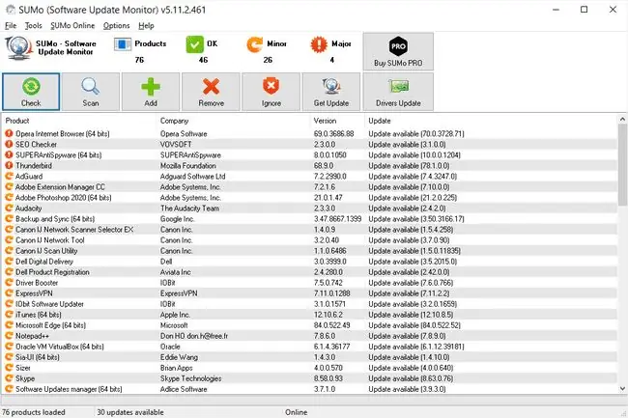Select the Adobe Photoshop 2020 (64 bits) row
628x418 pixels.
point(310,198)
